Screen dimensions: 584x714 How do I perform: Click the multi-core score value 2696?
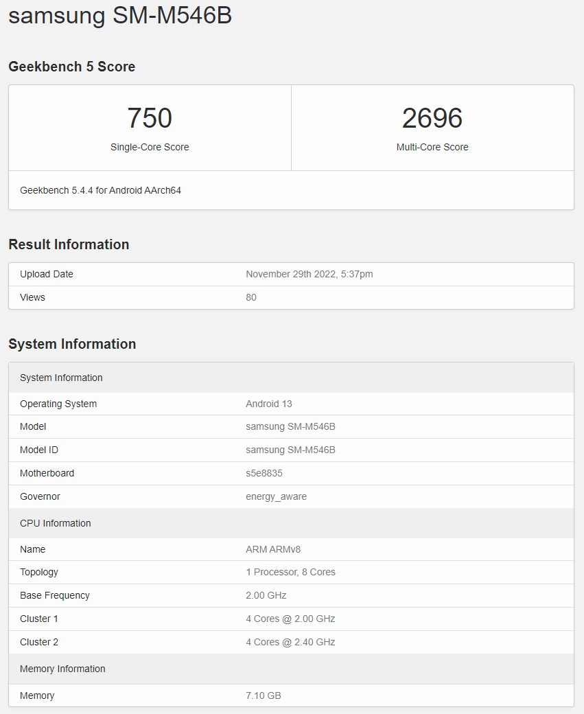(432, 118)
